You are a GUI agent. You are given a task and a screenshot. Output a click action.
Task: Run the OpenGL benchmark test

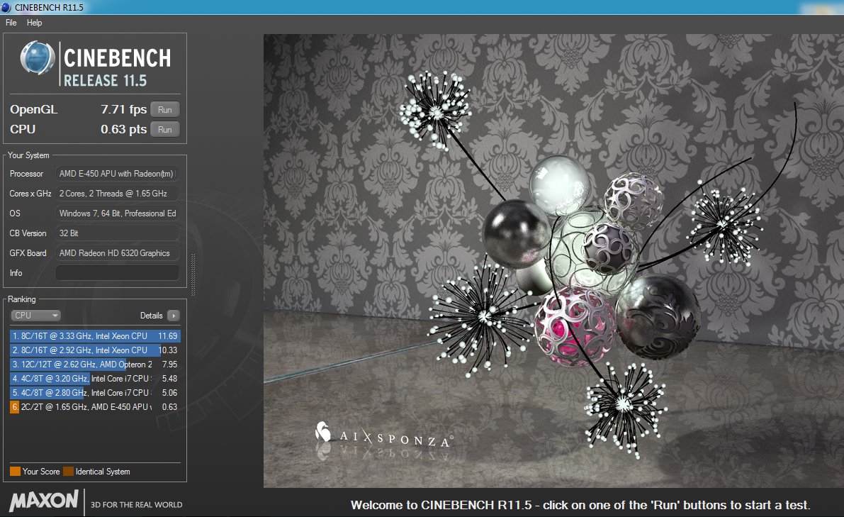click(164, 109)
